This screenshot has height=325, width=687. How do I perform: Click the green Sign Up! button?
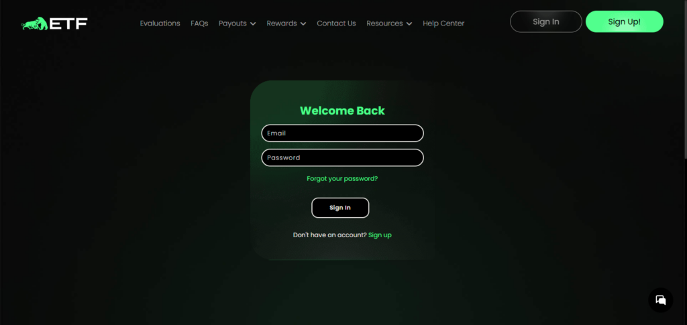point(625,21)
